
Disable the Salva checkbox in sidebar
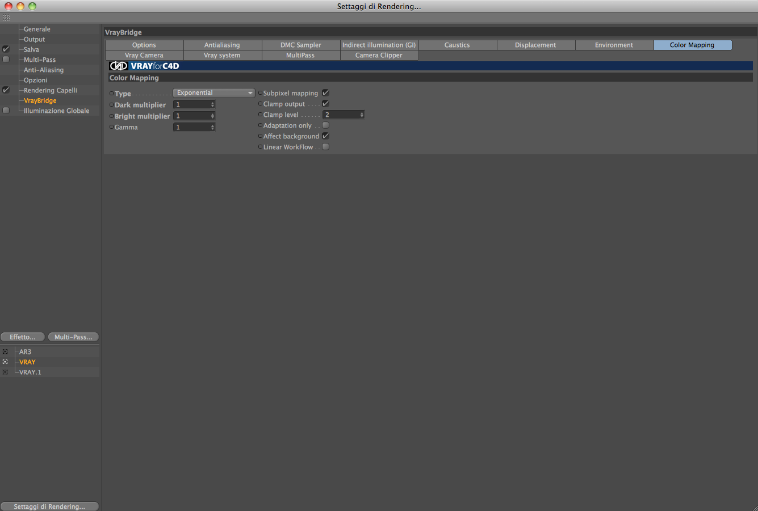pyautogui.click(x=6, y=49)
